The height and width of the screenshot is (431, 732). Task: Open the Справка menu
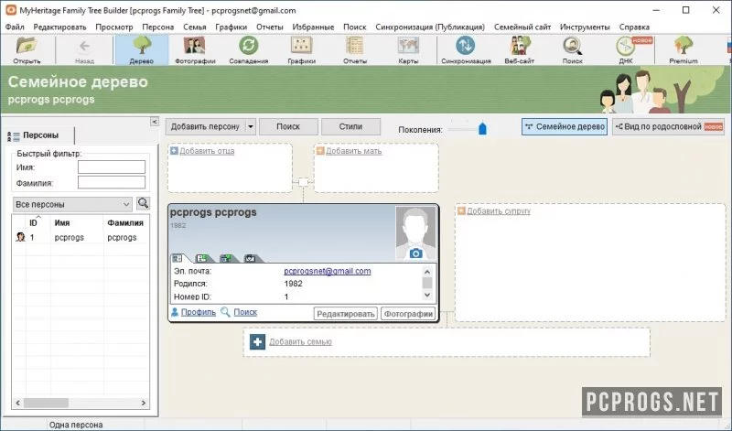pos(634,27)
